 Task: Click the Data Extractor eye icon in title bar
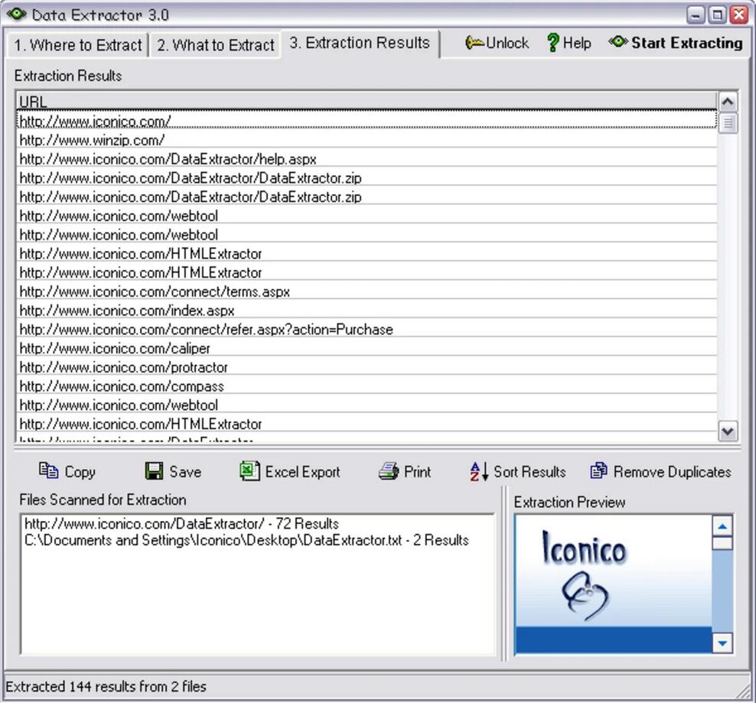click(x=17, y=14)
